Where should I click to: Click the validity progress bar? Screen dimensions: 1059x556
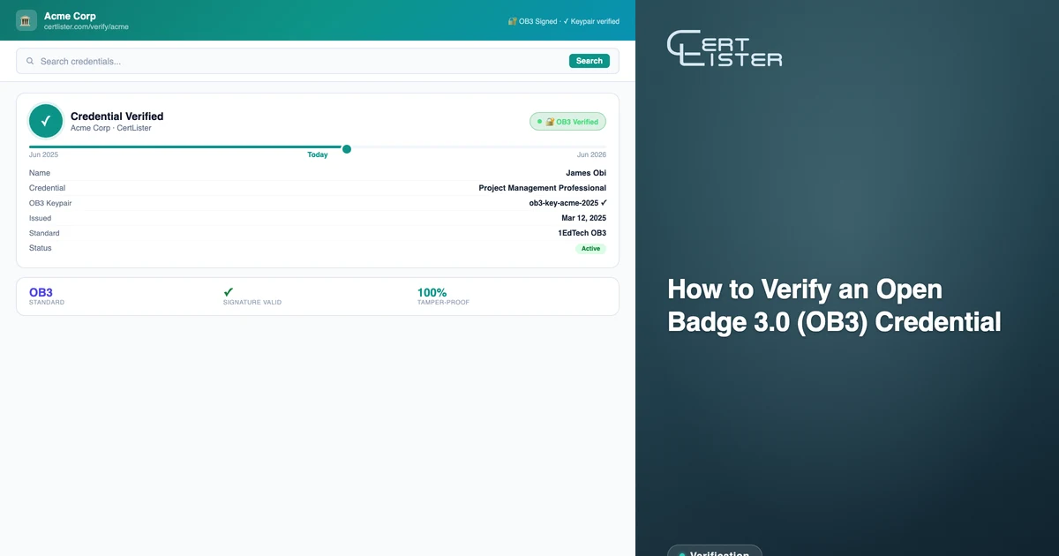pos(318,147)
